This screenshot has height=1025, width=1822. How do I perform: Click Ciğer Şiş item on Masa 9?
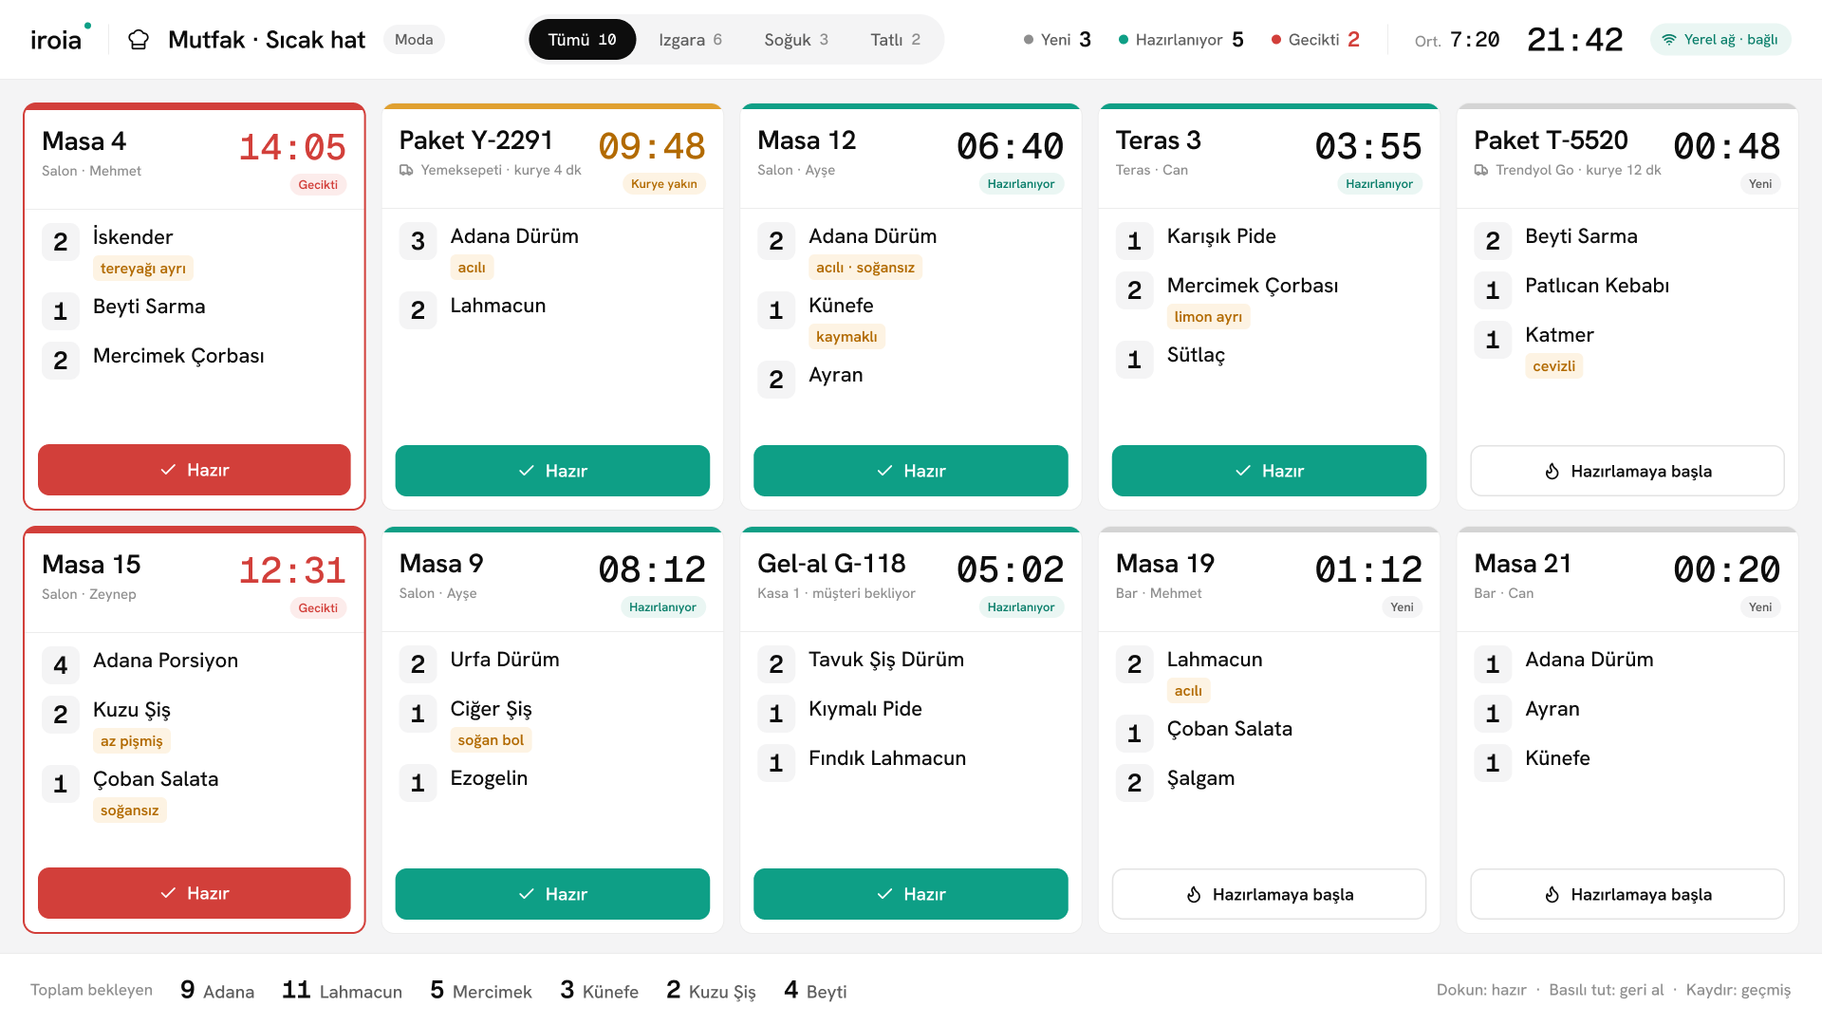[x=491, y=709]
